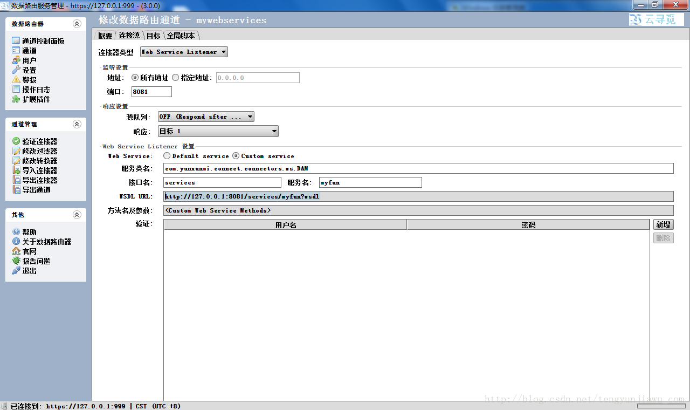
Task: Click the 服务类名 input field
Action: pyautogui.click(x=418, y=168)
